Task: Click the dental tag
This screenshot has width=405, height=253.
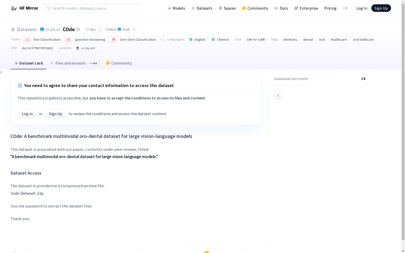Action: click(308, 40)
